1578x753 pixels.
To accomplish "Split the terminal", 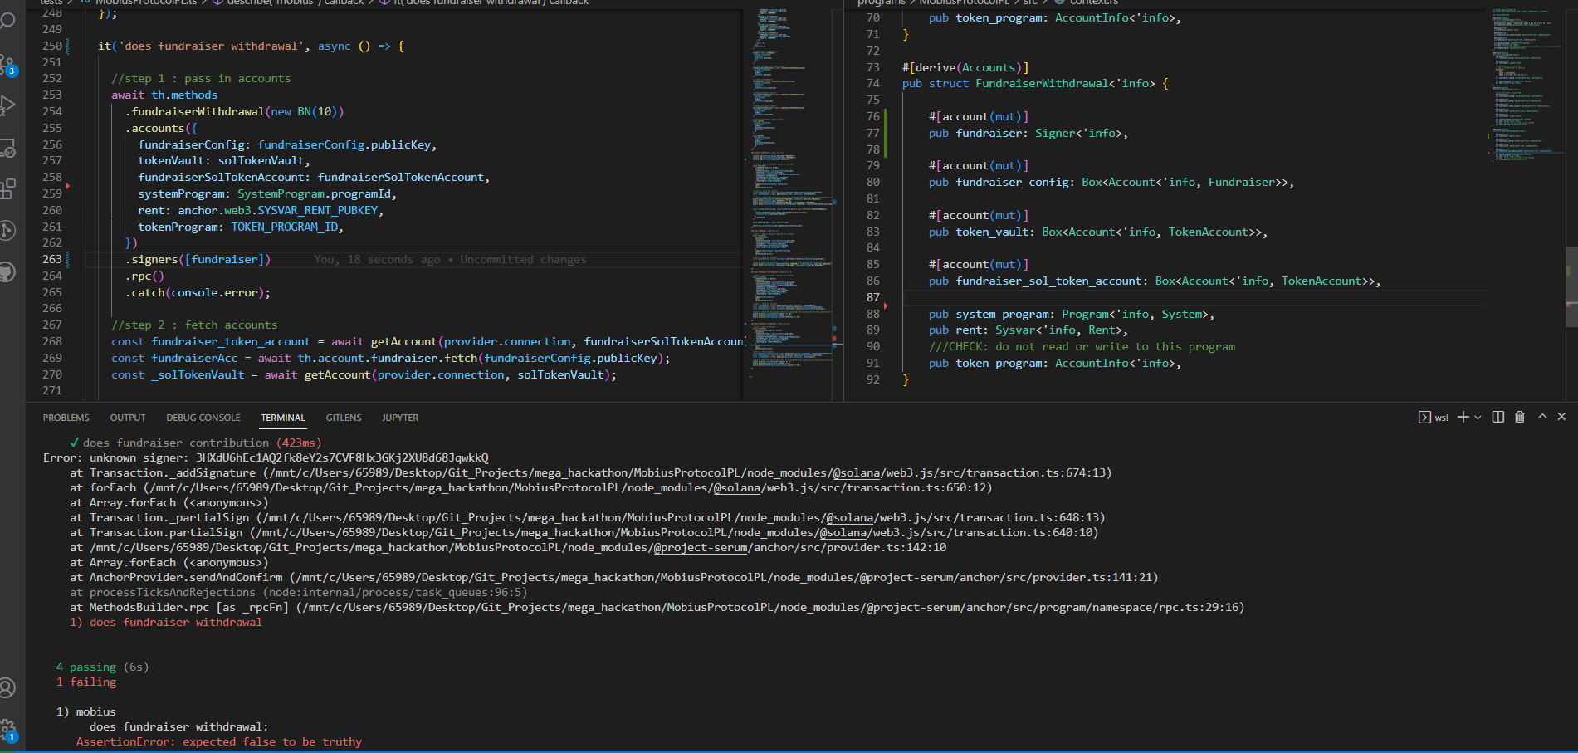I will tap(1498, 417).
